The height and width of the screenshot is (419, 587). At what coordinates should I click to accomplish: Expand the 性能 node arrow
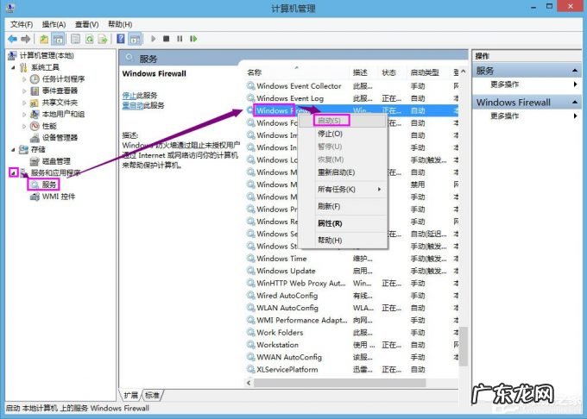point(24,126)
